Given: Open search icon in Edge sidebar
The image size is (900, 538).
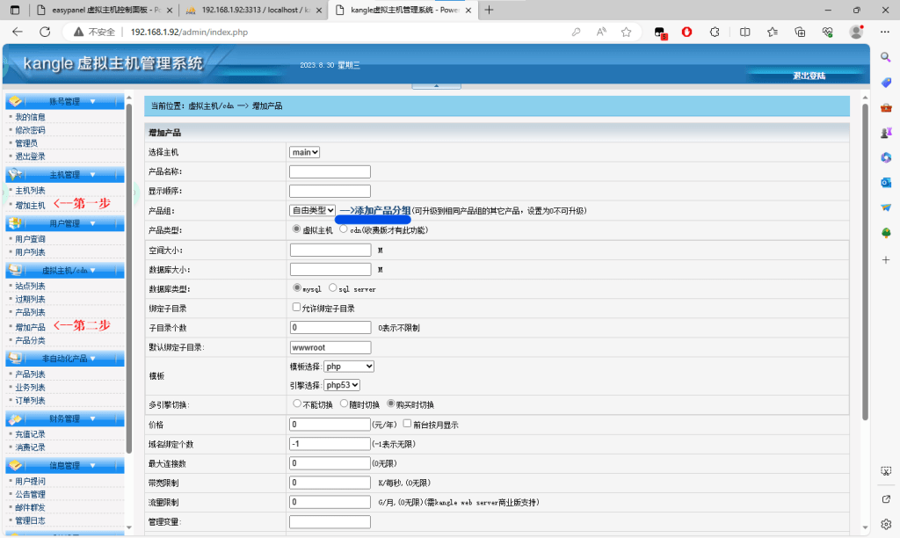Looking at the screenshot, I should (x=886, y=57).
